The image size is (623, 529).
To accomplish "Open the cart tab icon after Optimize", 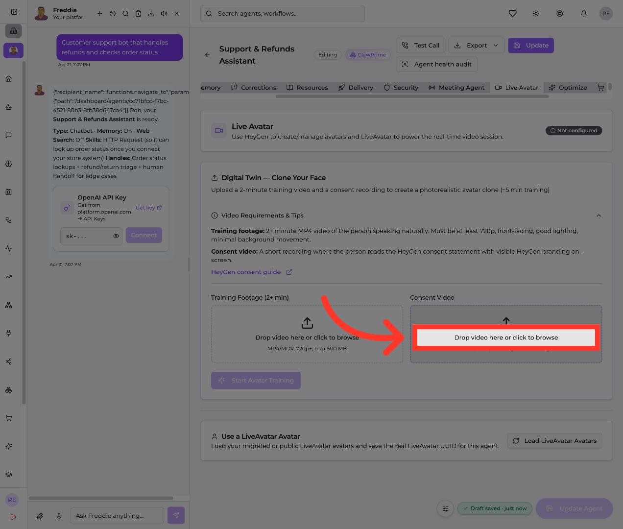I will (601, 88).
